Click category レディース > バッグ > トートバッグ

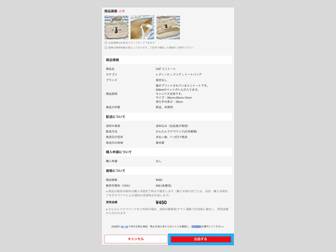pyautogui.click(x=178, y=74)
